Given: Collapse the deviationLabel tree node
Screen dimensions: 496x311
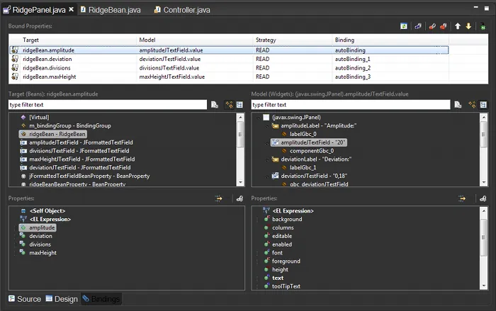Looking at the screenshot, I should pyautogui.click(x=267, y=159).
